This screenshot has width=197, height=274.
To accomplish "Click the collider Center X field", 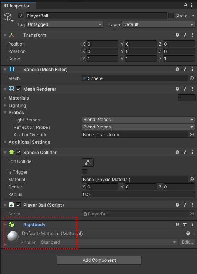I will 102,187.
